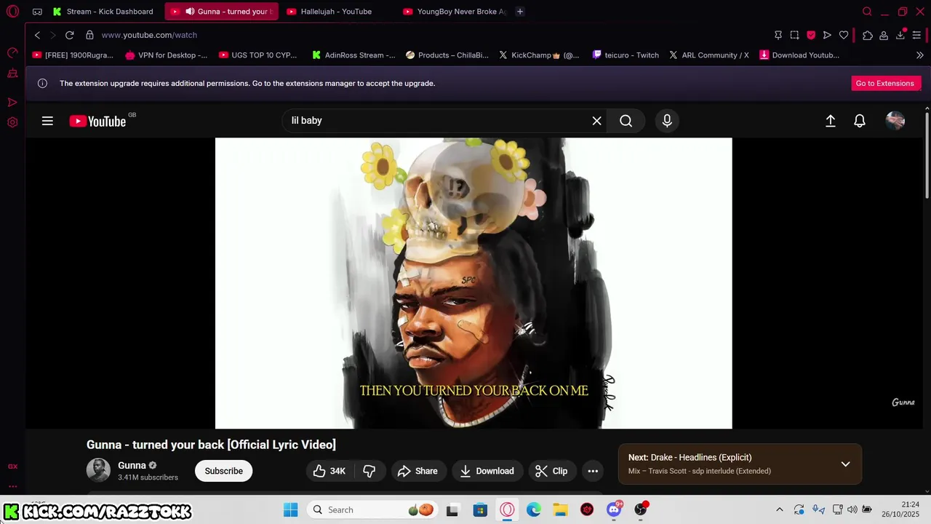Open ARL Community / X bookmark

709,55
